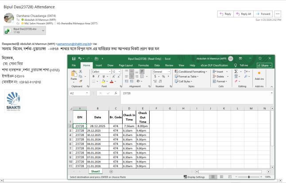Click the AutoSum sigma icon
This screenshot has height=183, width=286.
click(236, 71)
